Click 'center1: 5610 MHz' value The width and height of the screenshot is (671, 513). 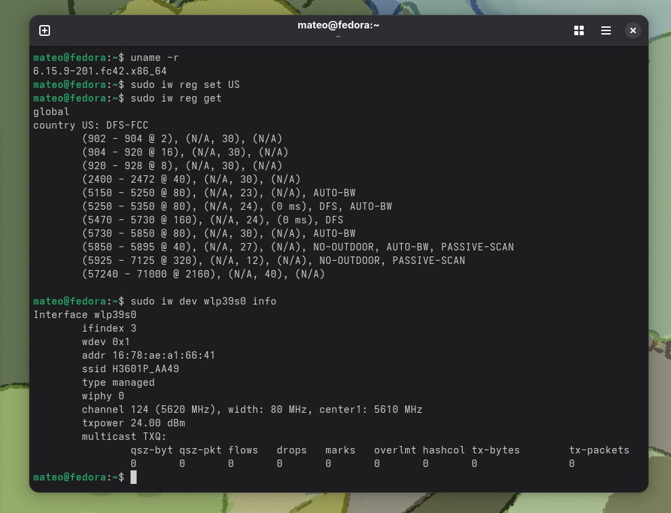[371, 410]
